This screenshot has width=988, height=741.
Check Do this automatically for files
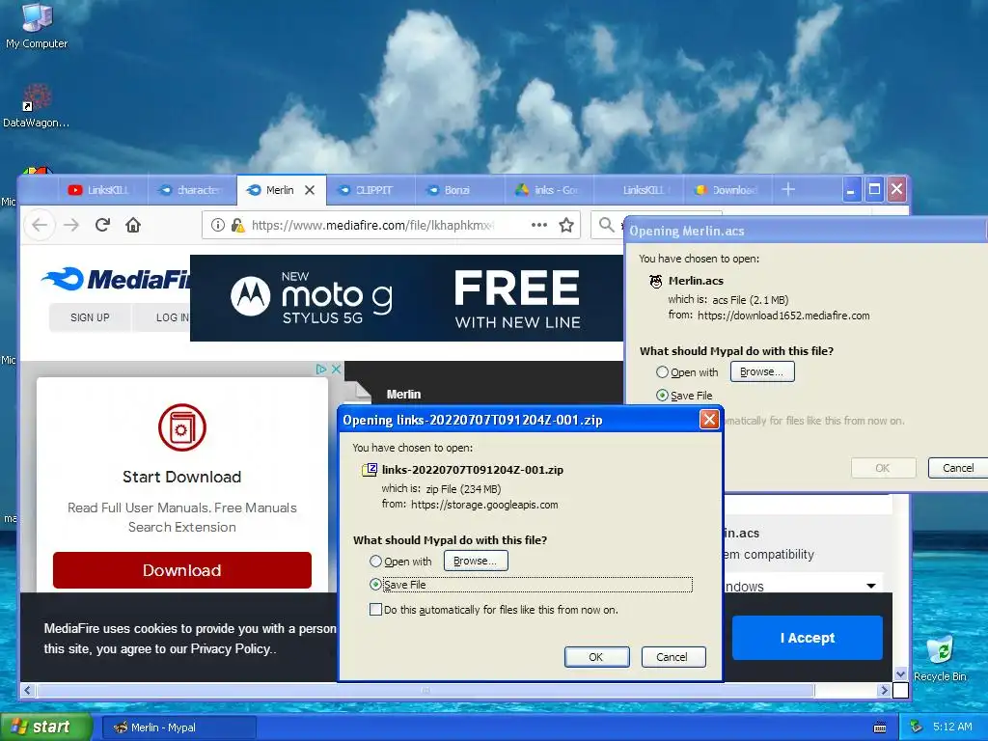point(375,610)
